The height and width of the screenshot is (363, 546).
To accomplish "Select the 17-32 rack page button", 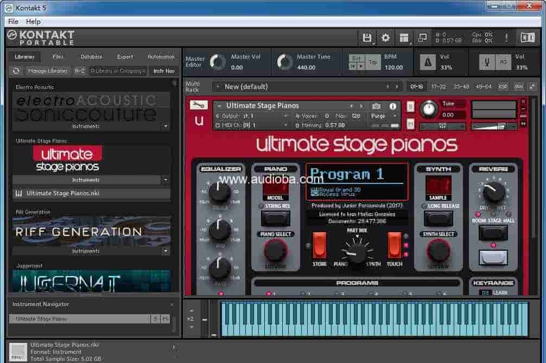I will pos(439,87).
